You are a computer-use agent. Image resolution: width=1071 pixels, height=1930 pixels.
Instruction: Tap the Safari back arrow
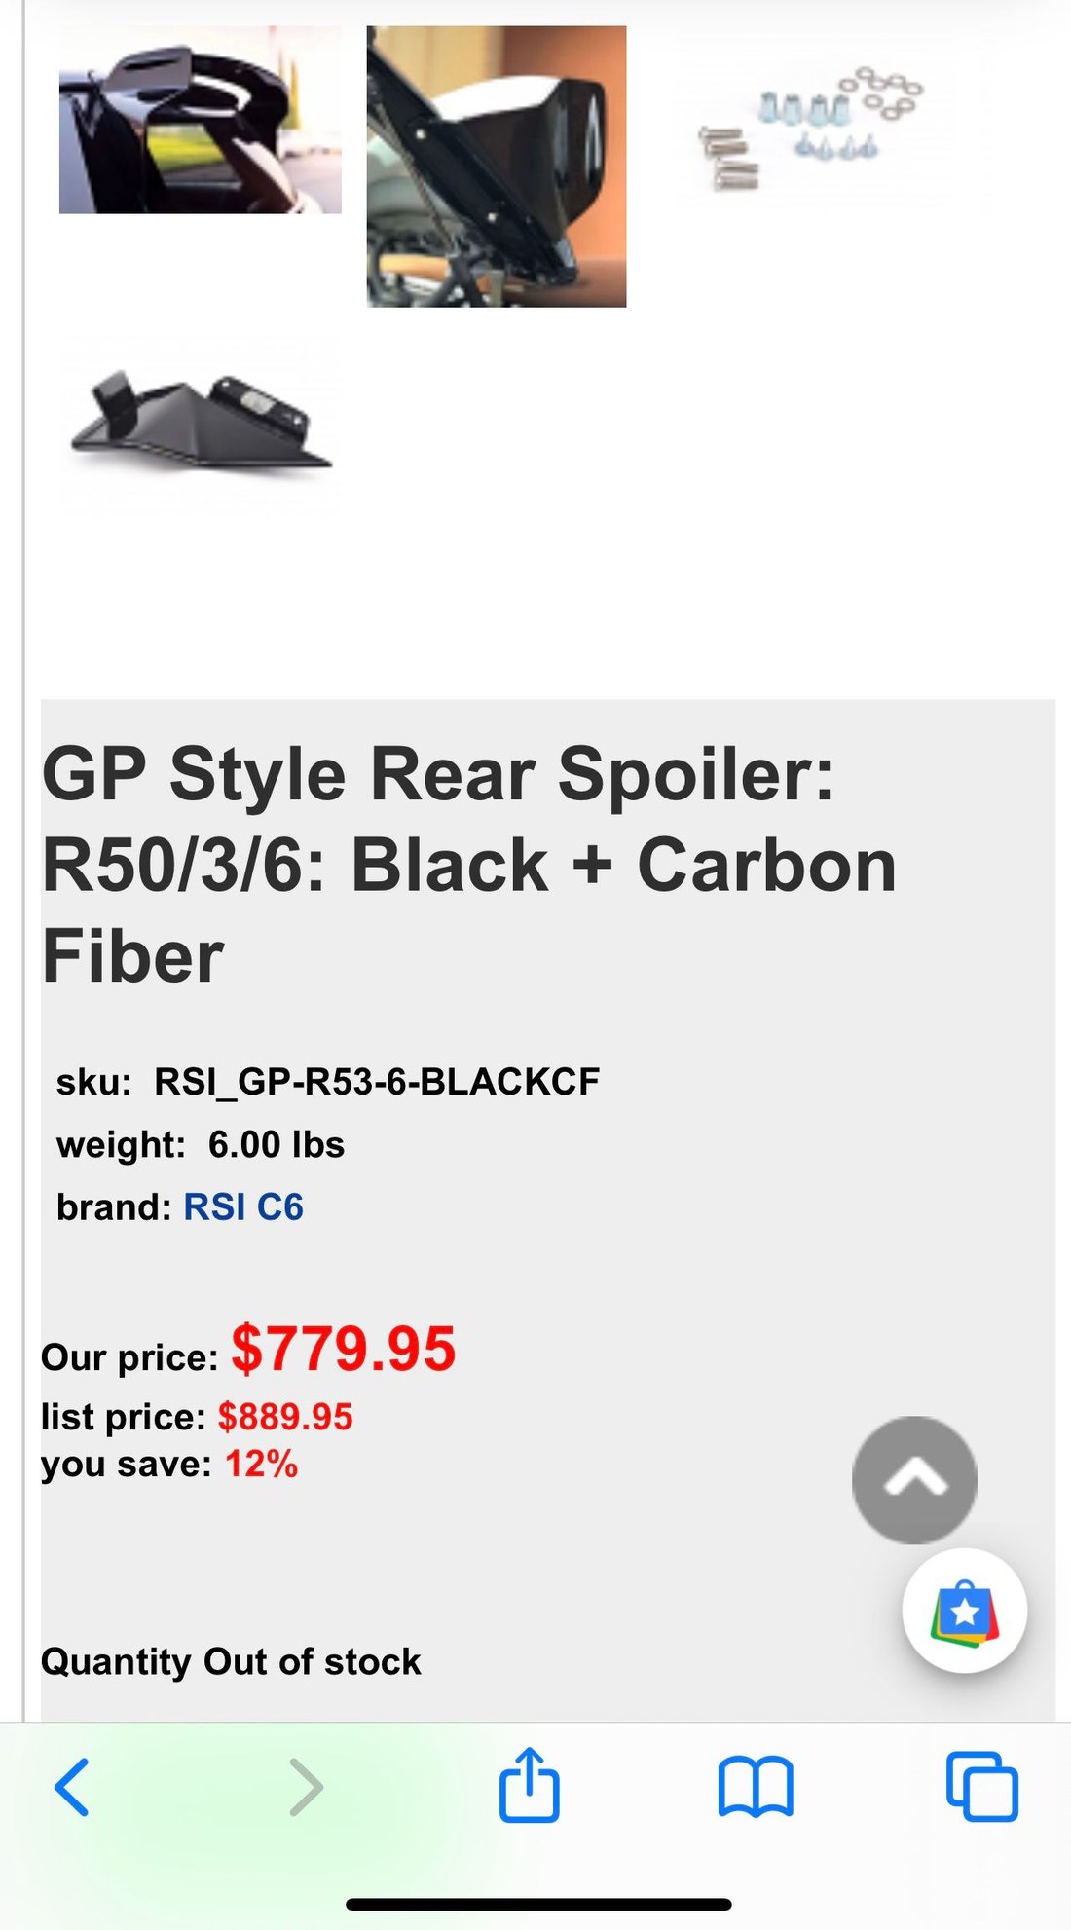pos(72,1787)
